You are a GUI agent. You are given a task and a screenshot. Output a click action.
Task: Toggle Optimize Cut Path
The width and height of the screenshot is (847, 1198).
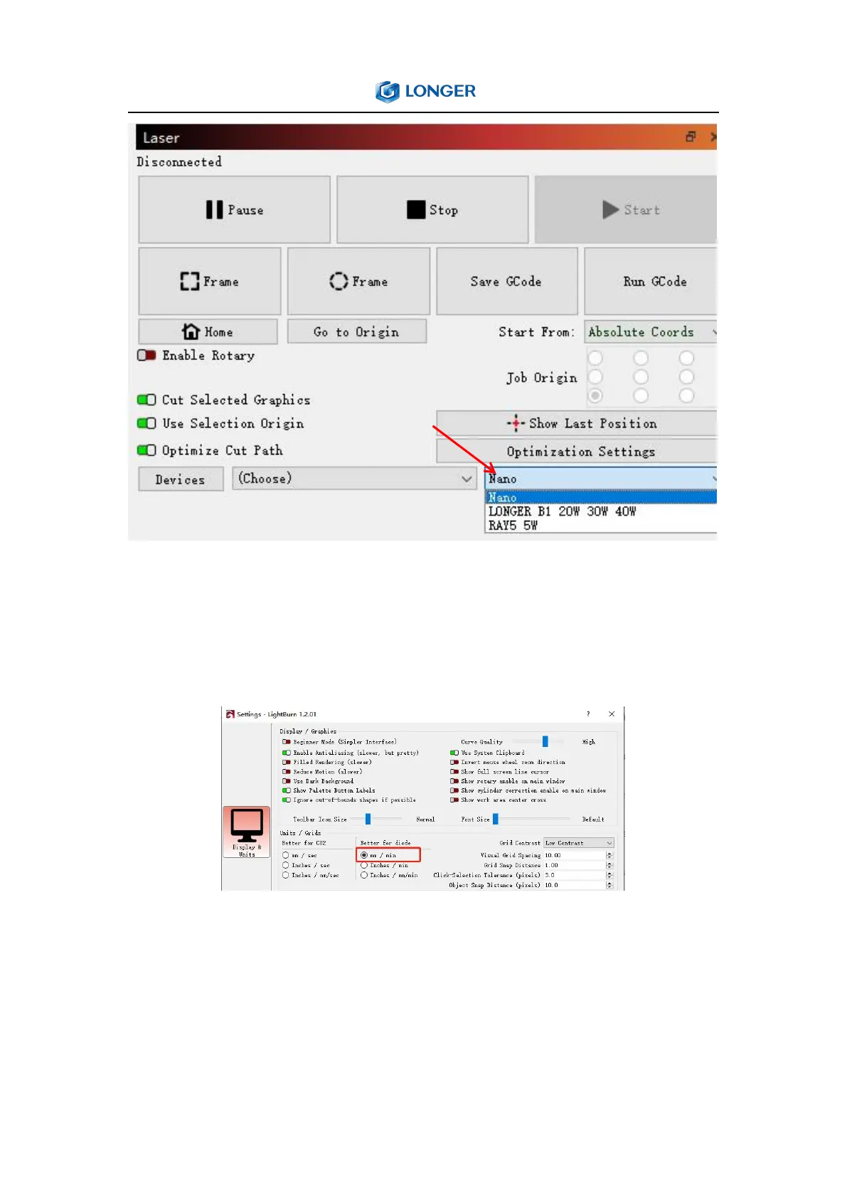(147, 450)
